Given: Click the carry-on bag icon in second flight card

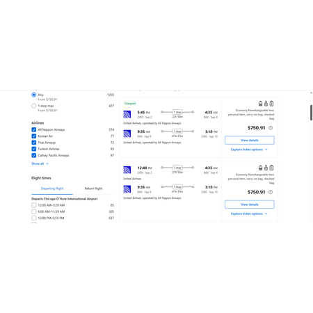Looking at the screenshot, I should [266, 168].
